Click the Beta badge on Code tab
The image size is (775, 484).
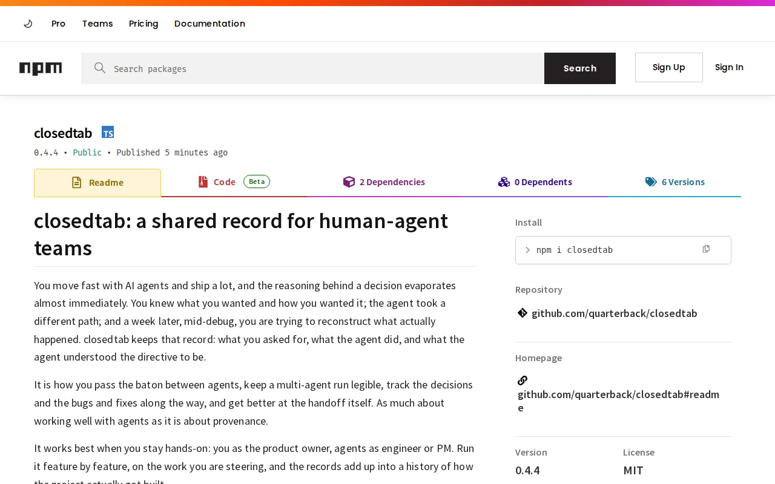pyautogui.click(x=257, y=181)
